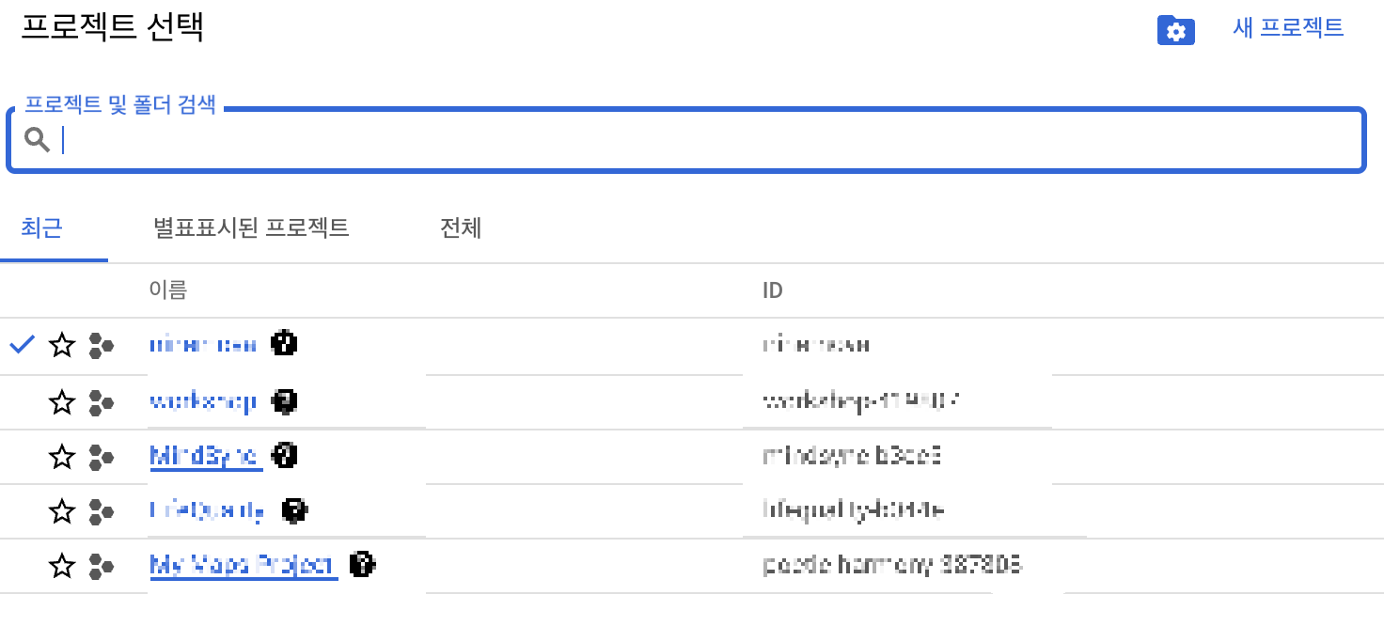The width and height of the screenshot is (1384, 626).
Task: Click the 이름 column header
Action: coord(168,290)
